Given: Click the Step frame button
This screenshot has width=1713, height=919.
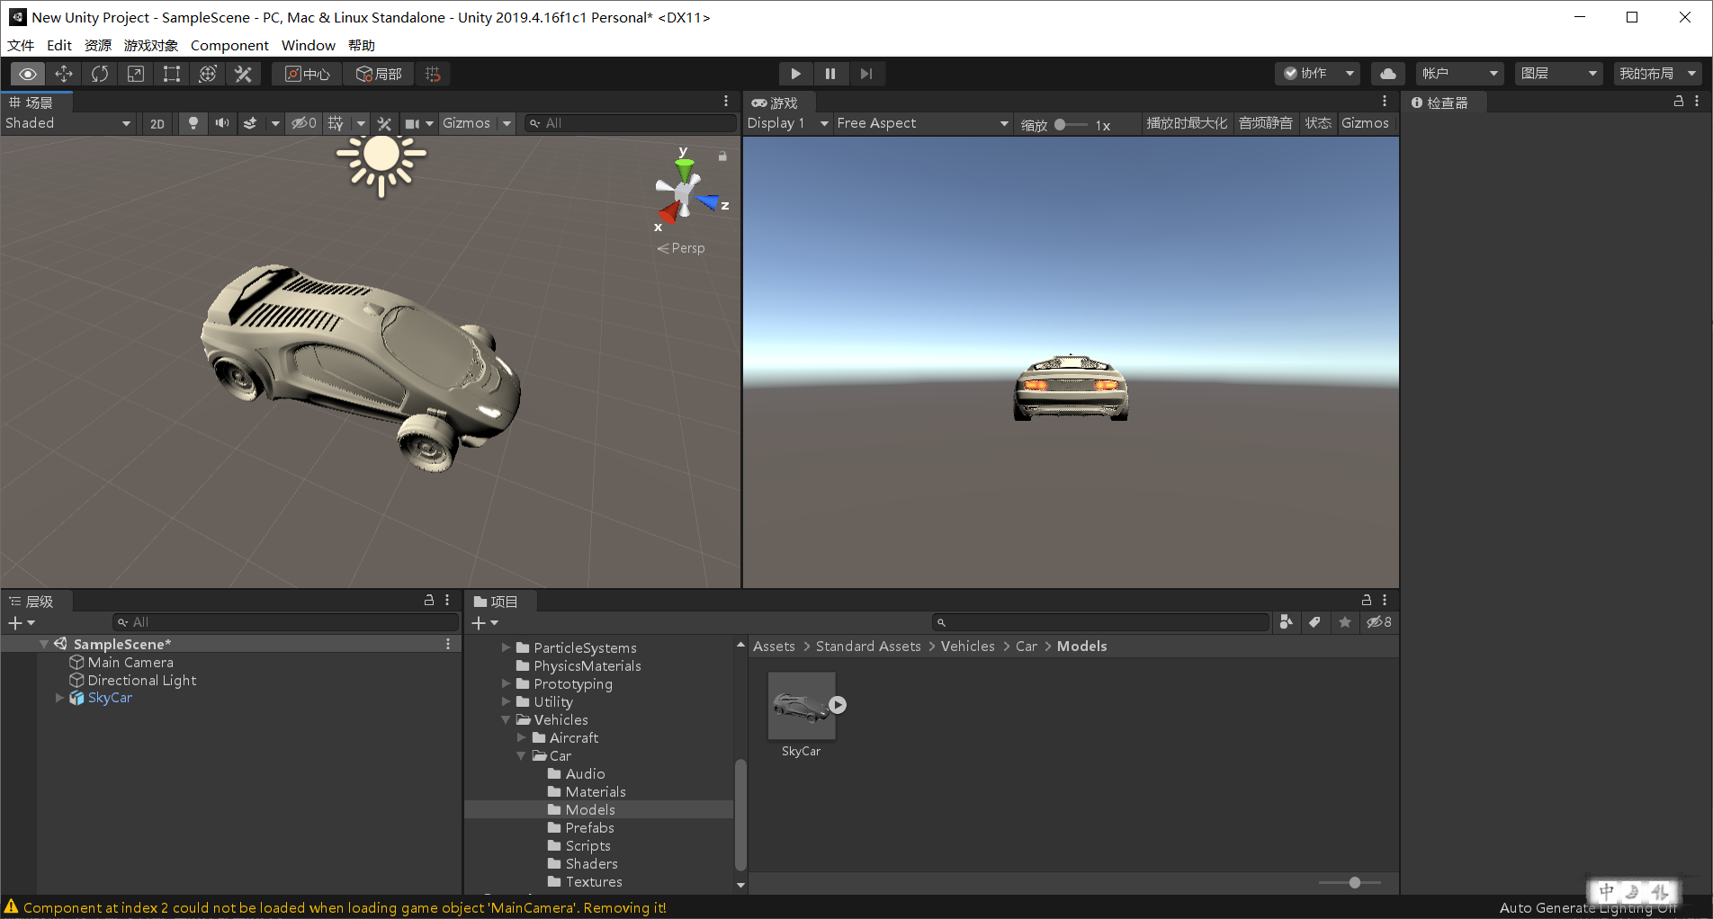Looking at the screenshot, I should click(866, 74).
